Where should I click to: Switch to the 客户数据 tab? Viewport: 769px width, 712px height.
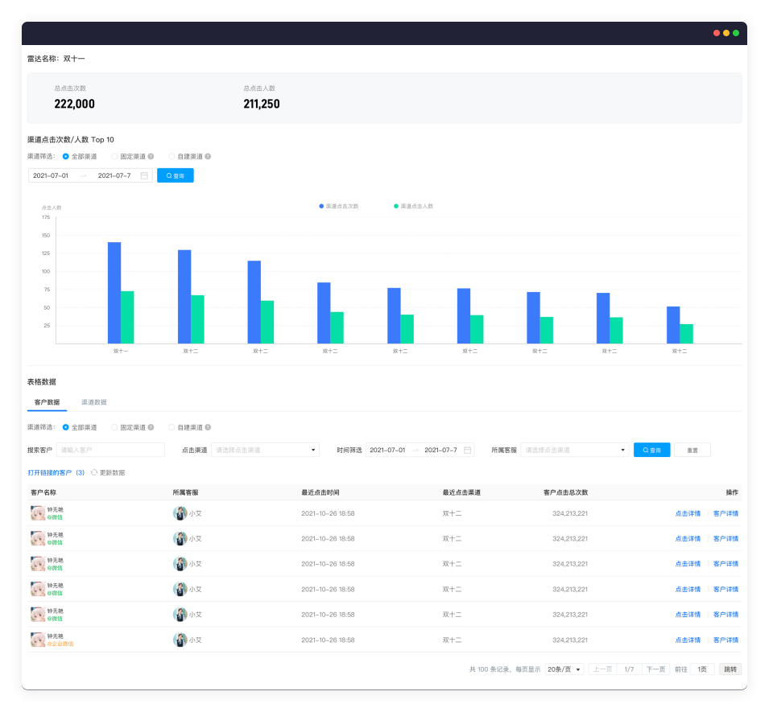47,402
